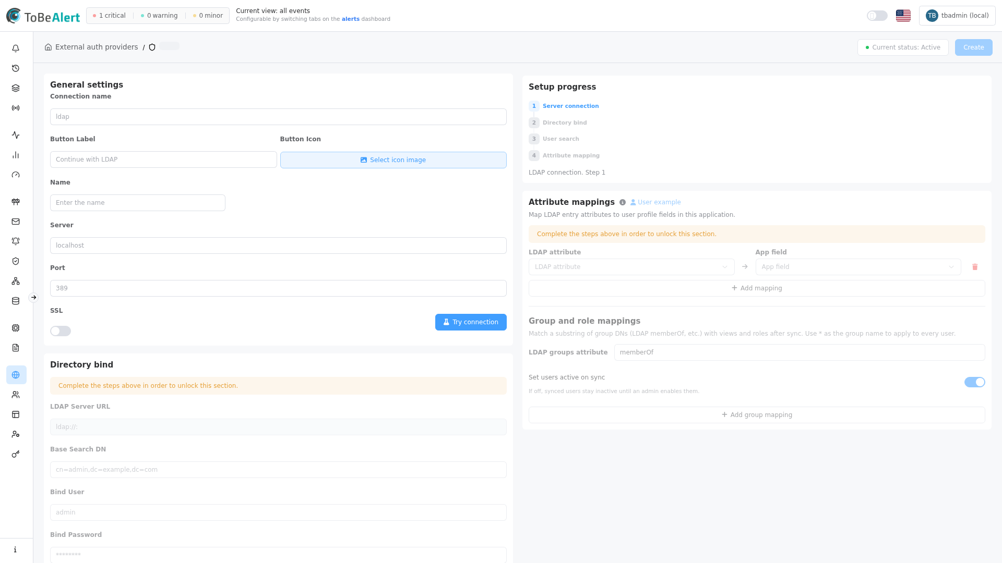Open the language selector US flag

[903, 16]
